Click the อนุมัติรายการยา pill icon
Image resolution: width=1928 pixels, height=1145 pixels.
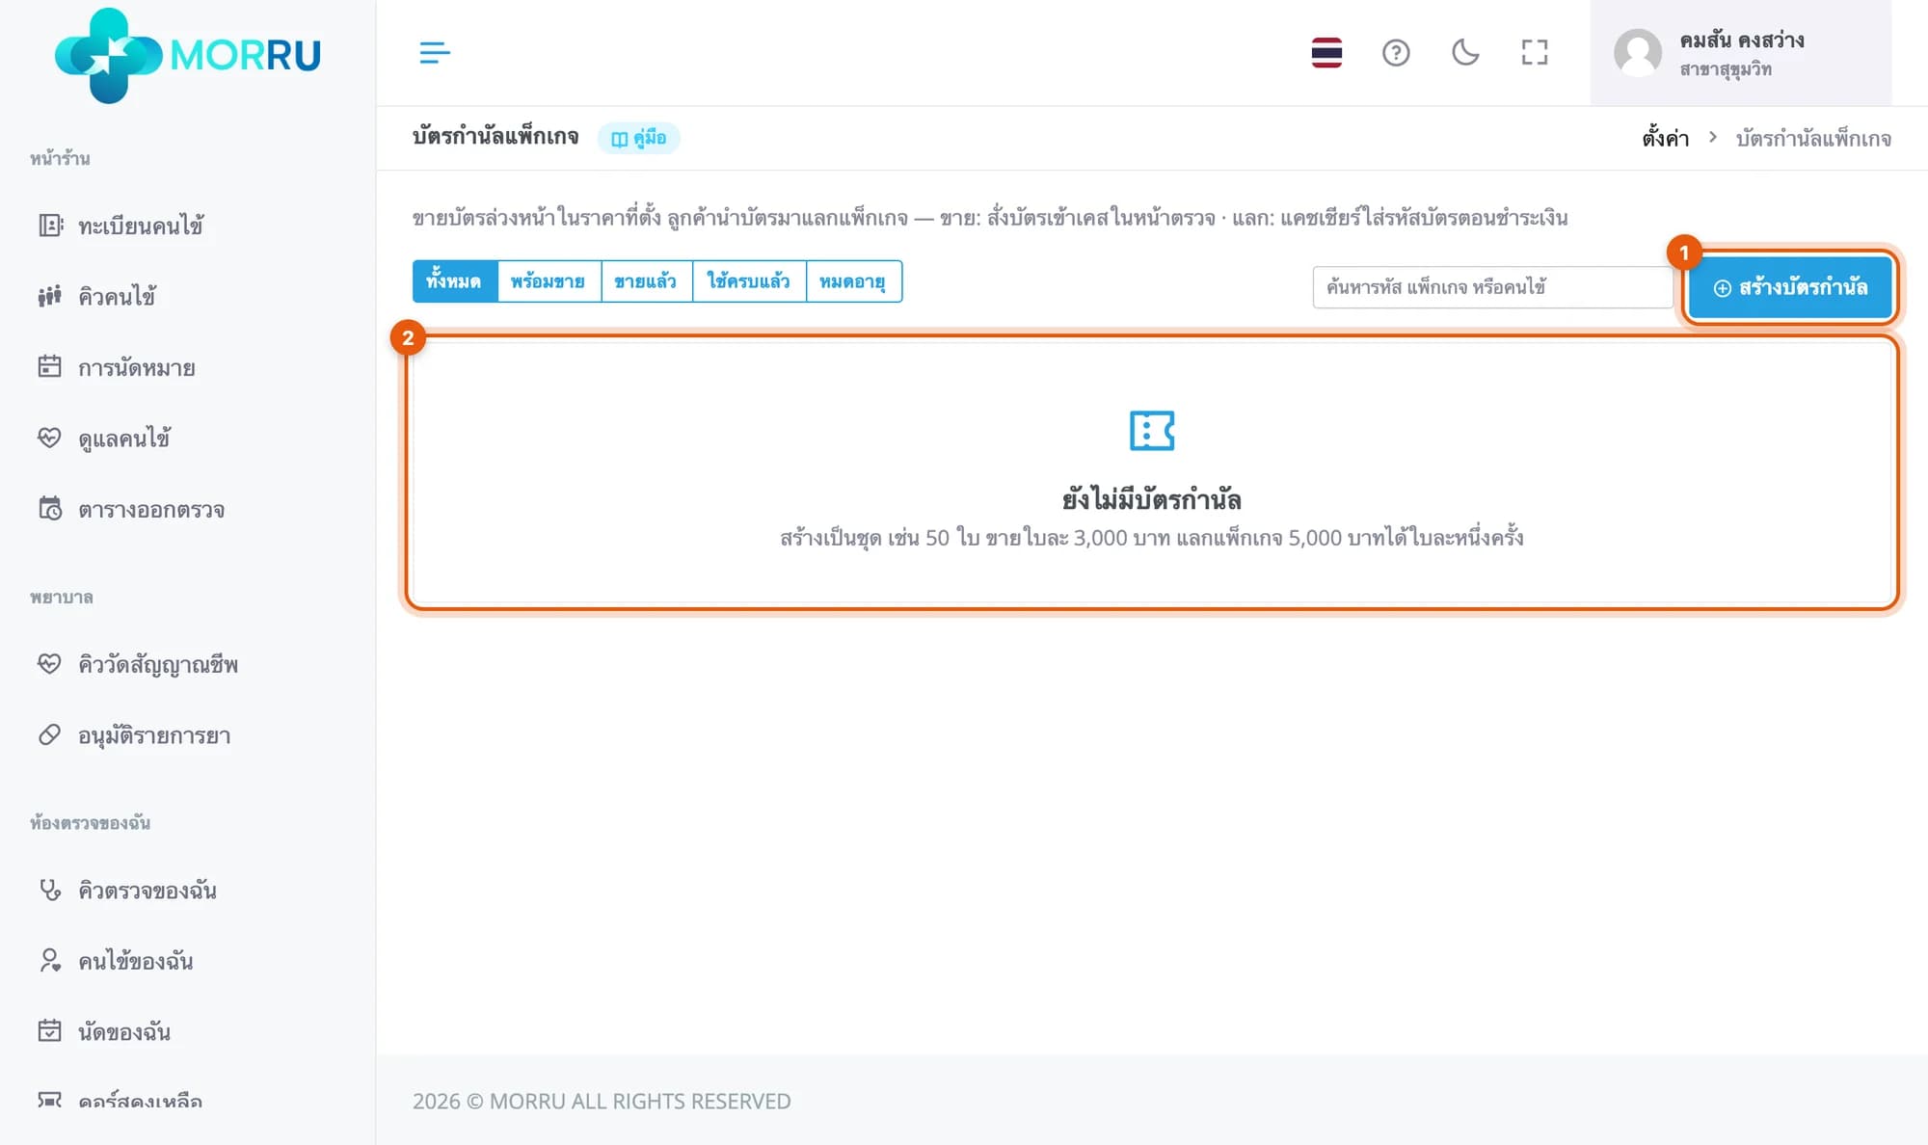50,735
